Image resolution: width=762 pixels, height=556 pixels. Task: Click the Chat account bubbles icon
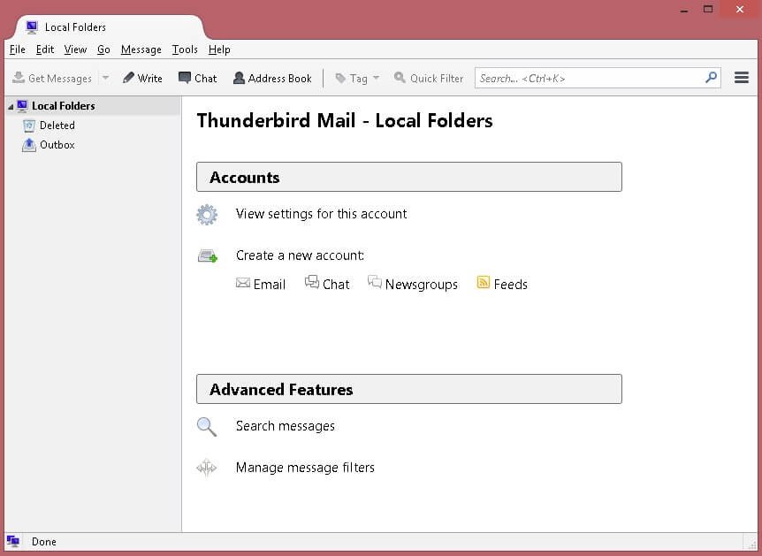[311, 282]
